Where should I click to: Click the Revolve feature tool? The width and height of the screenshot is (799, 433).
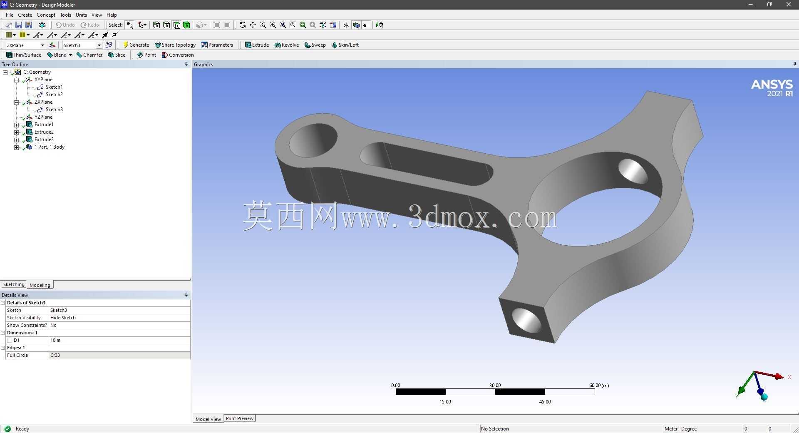pyautogui.click(x=287, y=45)
